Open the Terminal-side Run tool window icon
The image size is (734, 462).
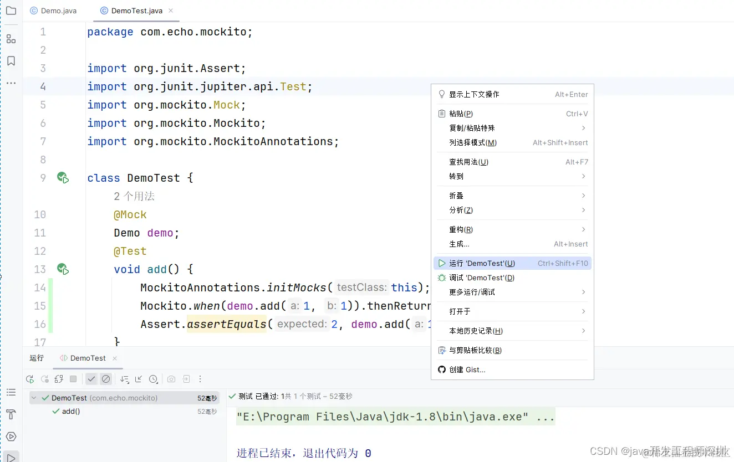(11, 458)
